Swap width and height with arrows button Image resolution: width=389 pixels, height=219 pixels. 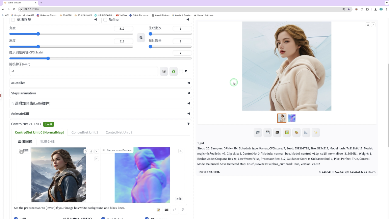coord(141,38)
